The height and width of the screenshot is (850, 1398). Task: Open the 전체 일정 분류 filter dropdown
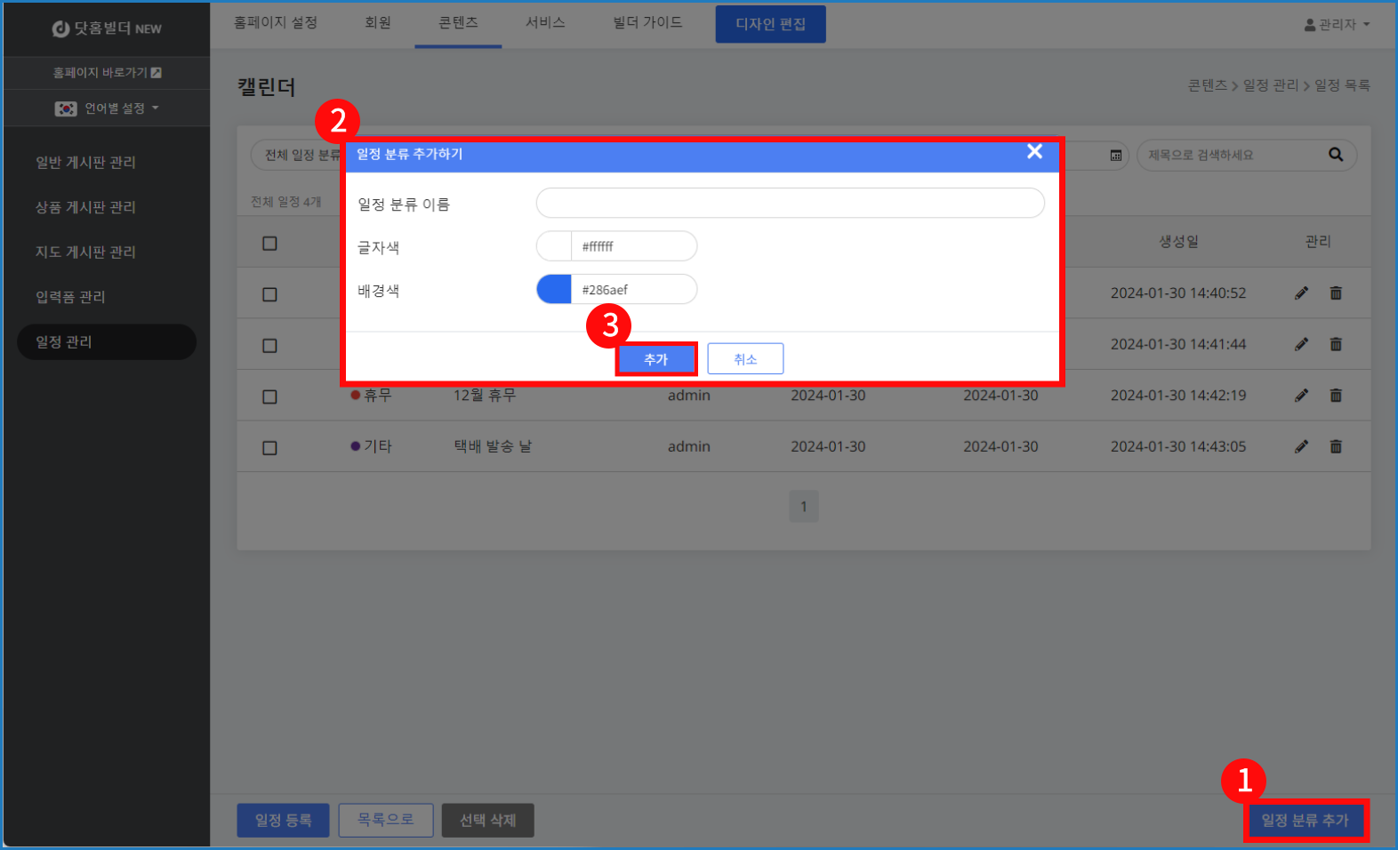point(299,156)
